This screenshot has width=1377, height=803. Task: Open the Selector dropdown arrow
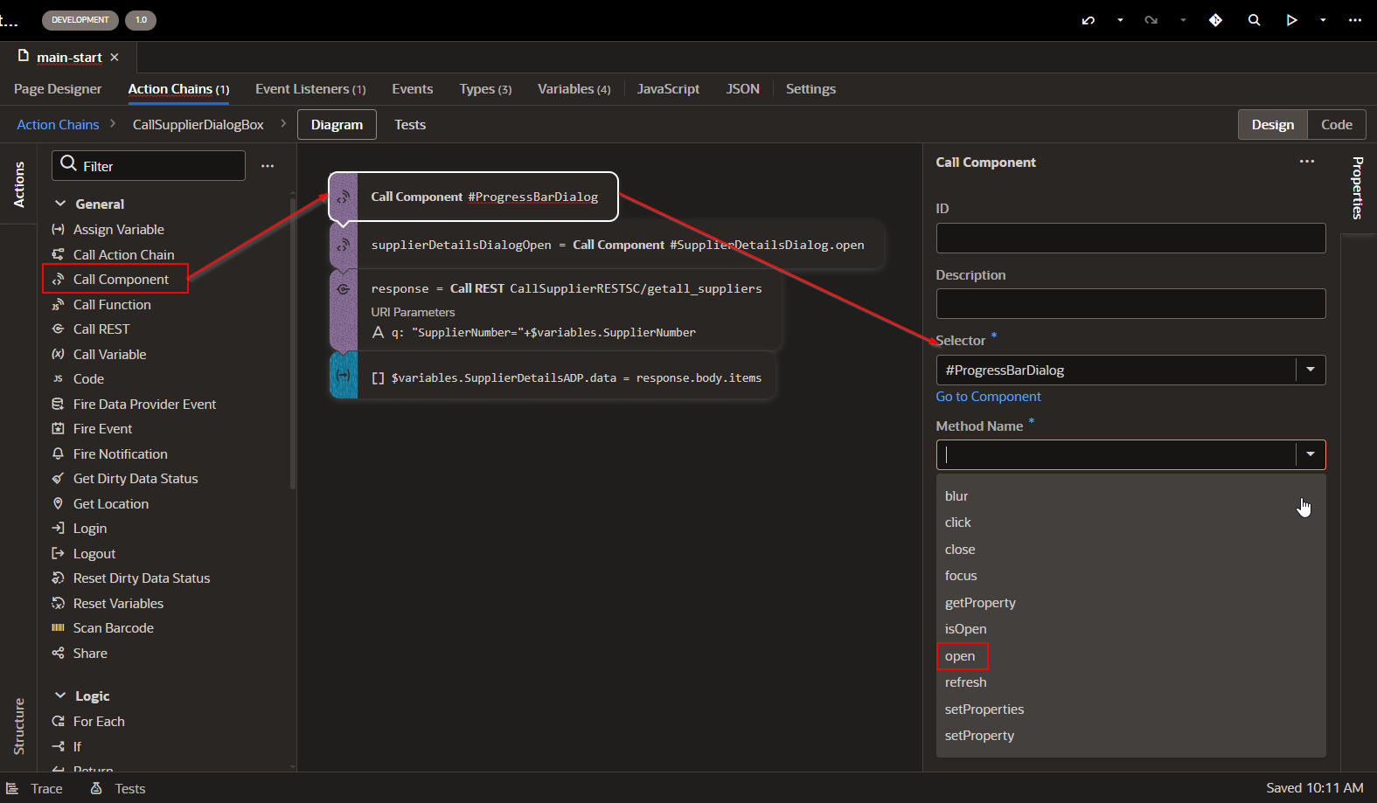pos(1310,370)
